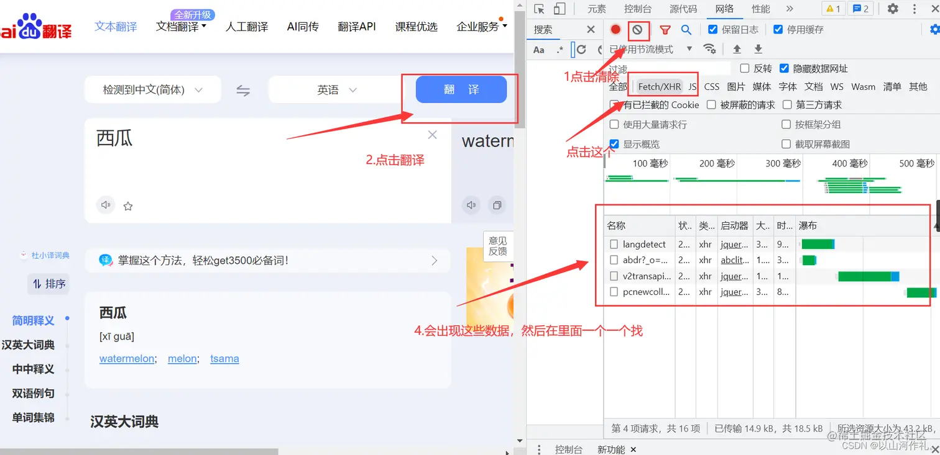Clear the network log

638,29
